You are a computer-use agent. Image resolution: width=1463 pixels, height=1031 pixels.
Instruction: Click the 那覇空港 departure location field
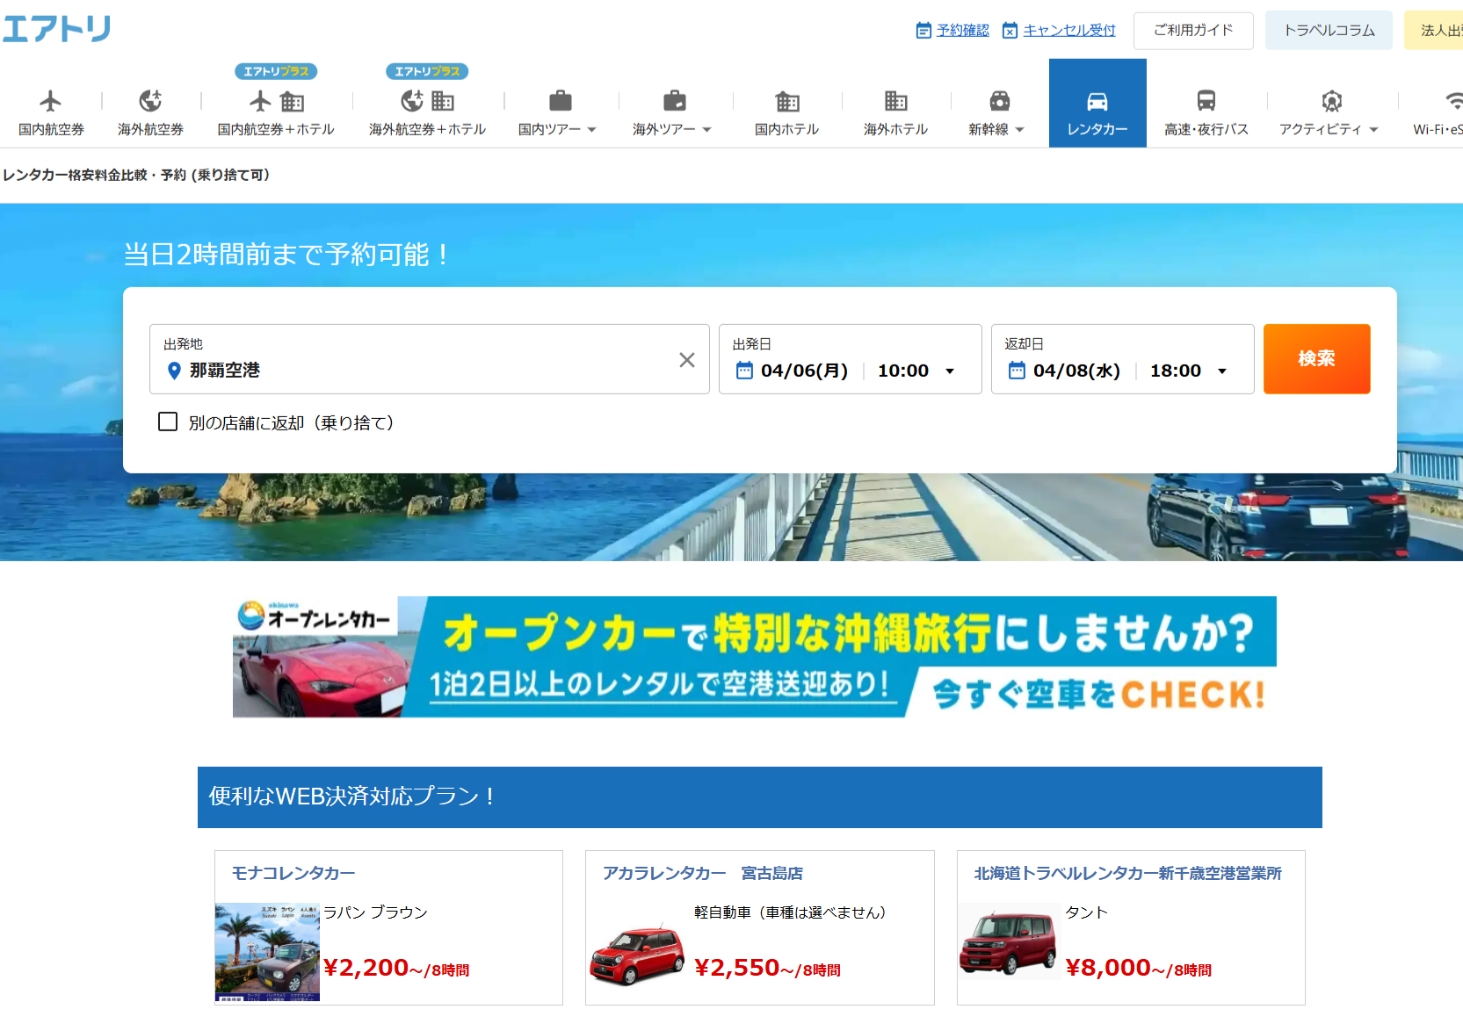tap(413, 370)
